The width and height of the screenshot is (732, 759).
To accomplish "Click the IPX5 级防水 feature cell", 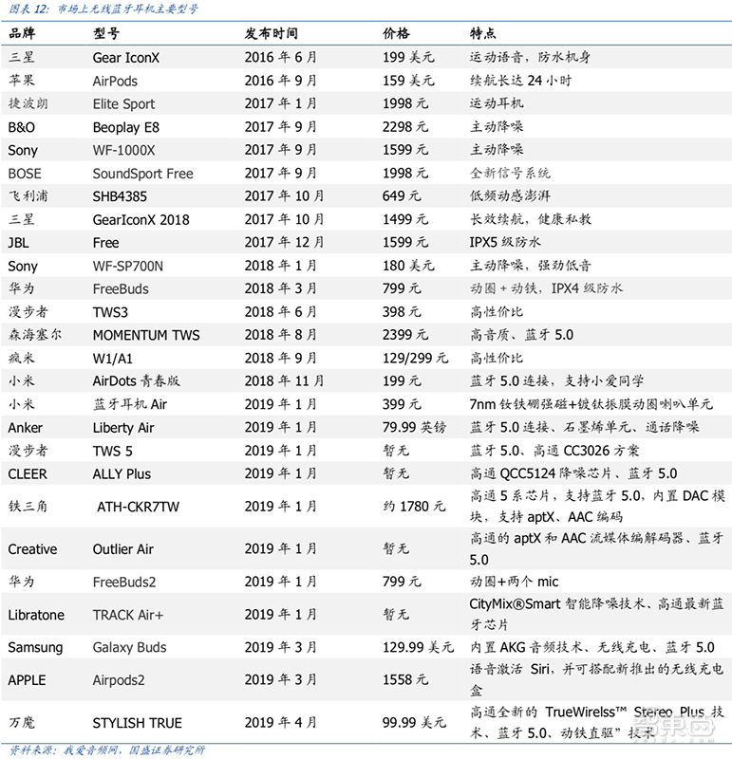I will point(505,243).
